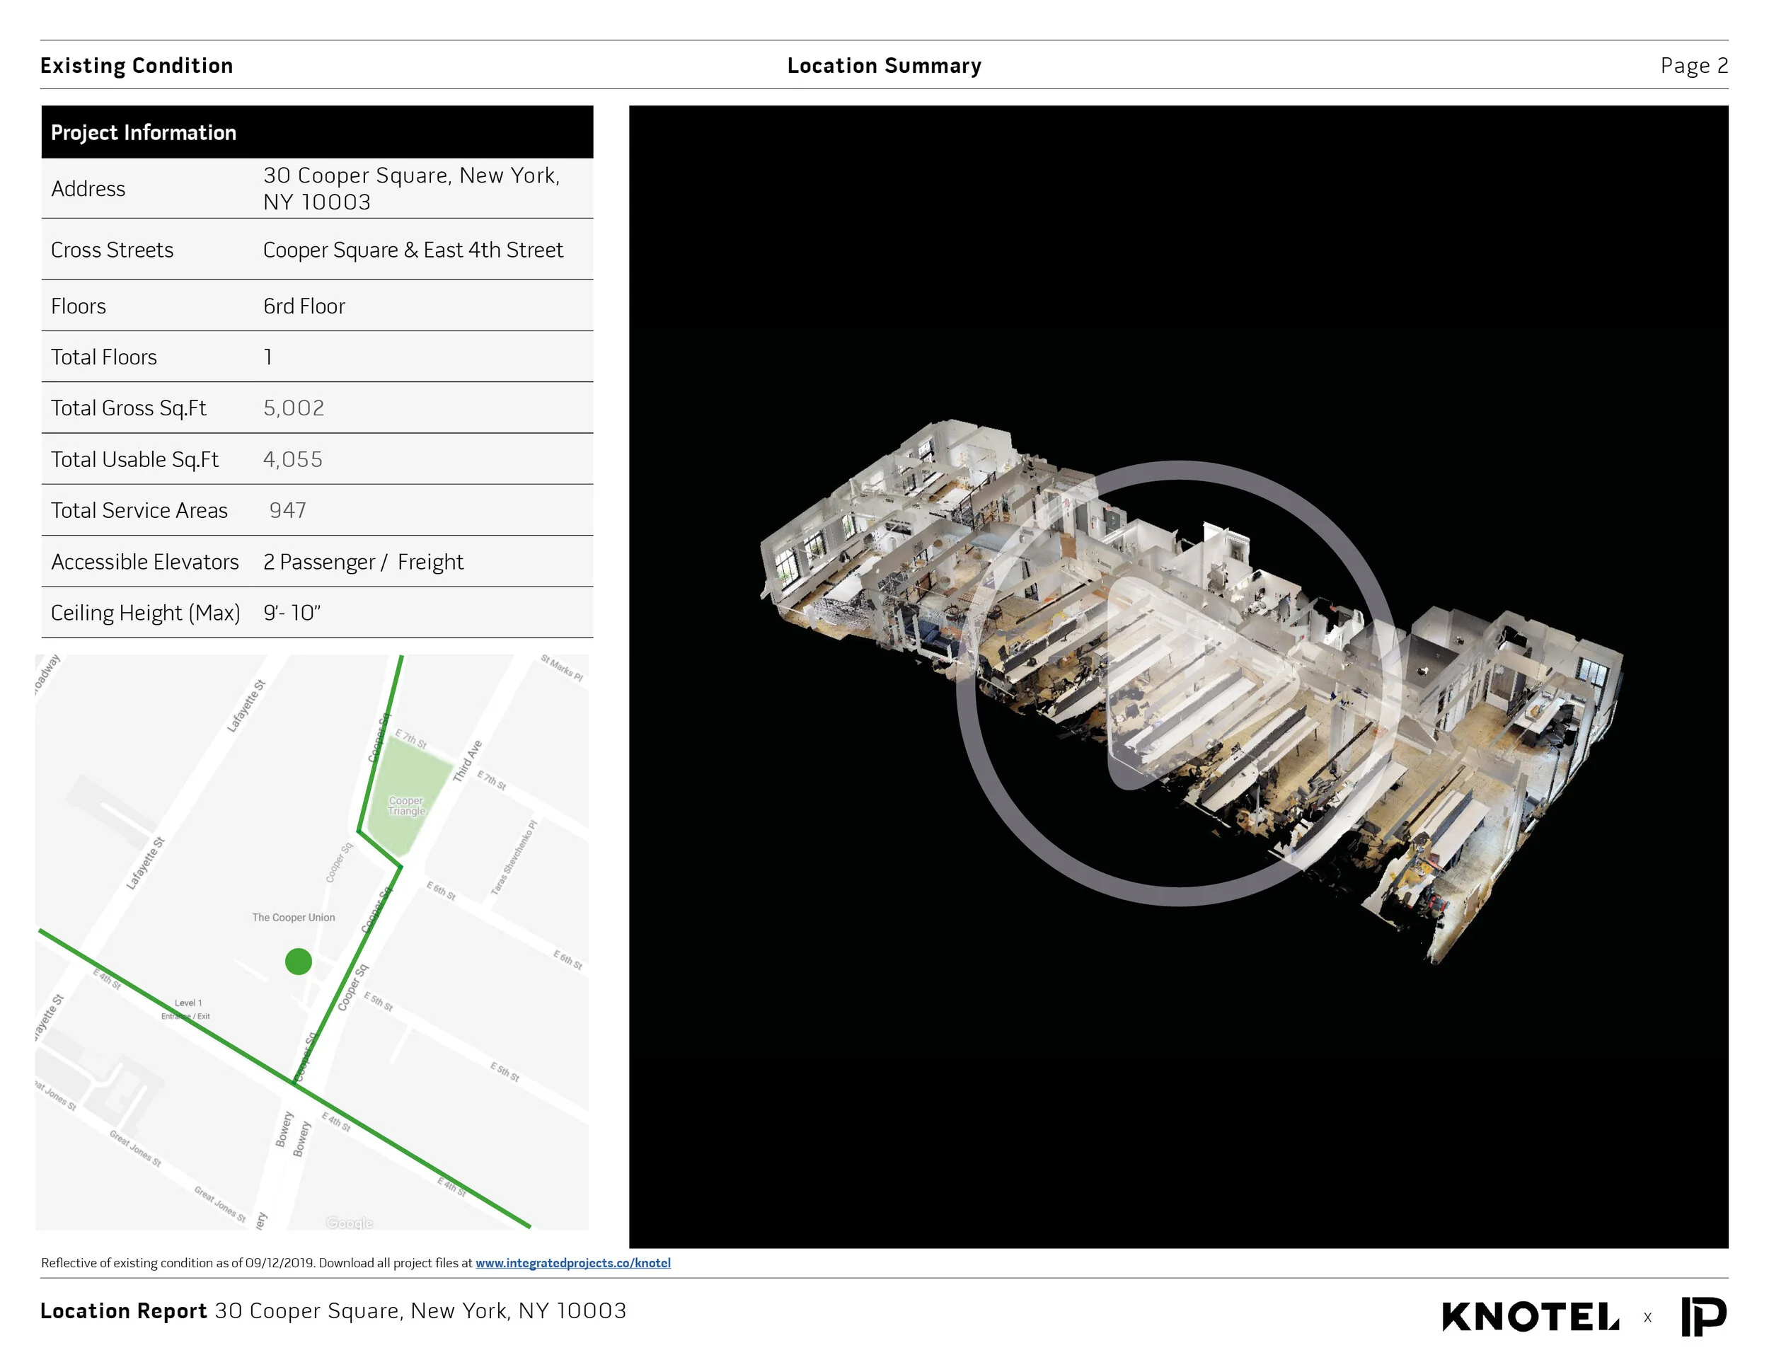1769x1367 pixels.
Task: Click the Google logo on map
Action: click(349, 1223)
